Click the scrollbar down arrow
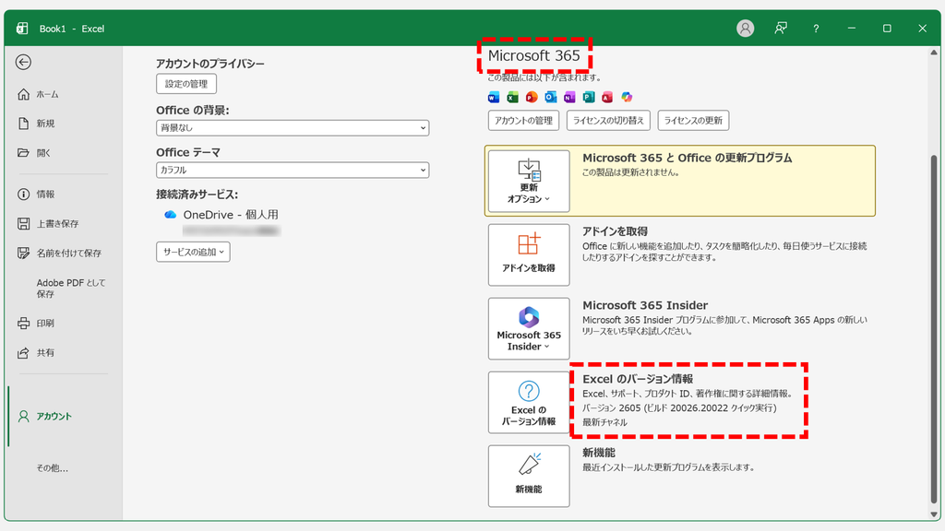This screenshot has width=945, height=531. [934, 514]
